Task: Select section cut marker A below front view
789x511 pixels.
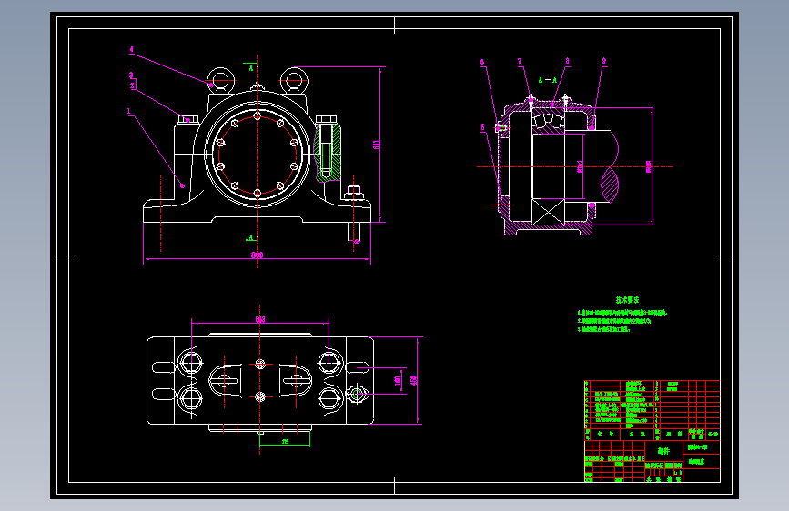Action: [x=251, y=237]
